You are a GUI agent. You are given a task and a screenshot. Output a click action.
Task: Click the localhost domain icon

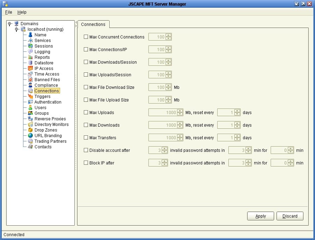click(23, 29)
